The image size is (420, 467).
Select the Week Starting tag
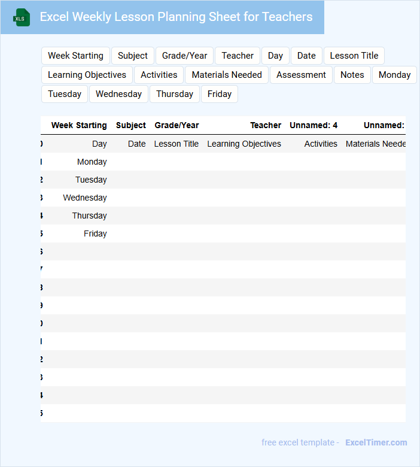(x=75, y=56)
